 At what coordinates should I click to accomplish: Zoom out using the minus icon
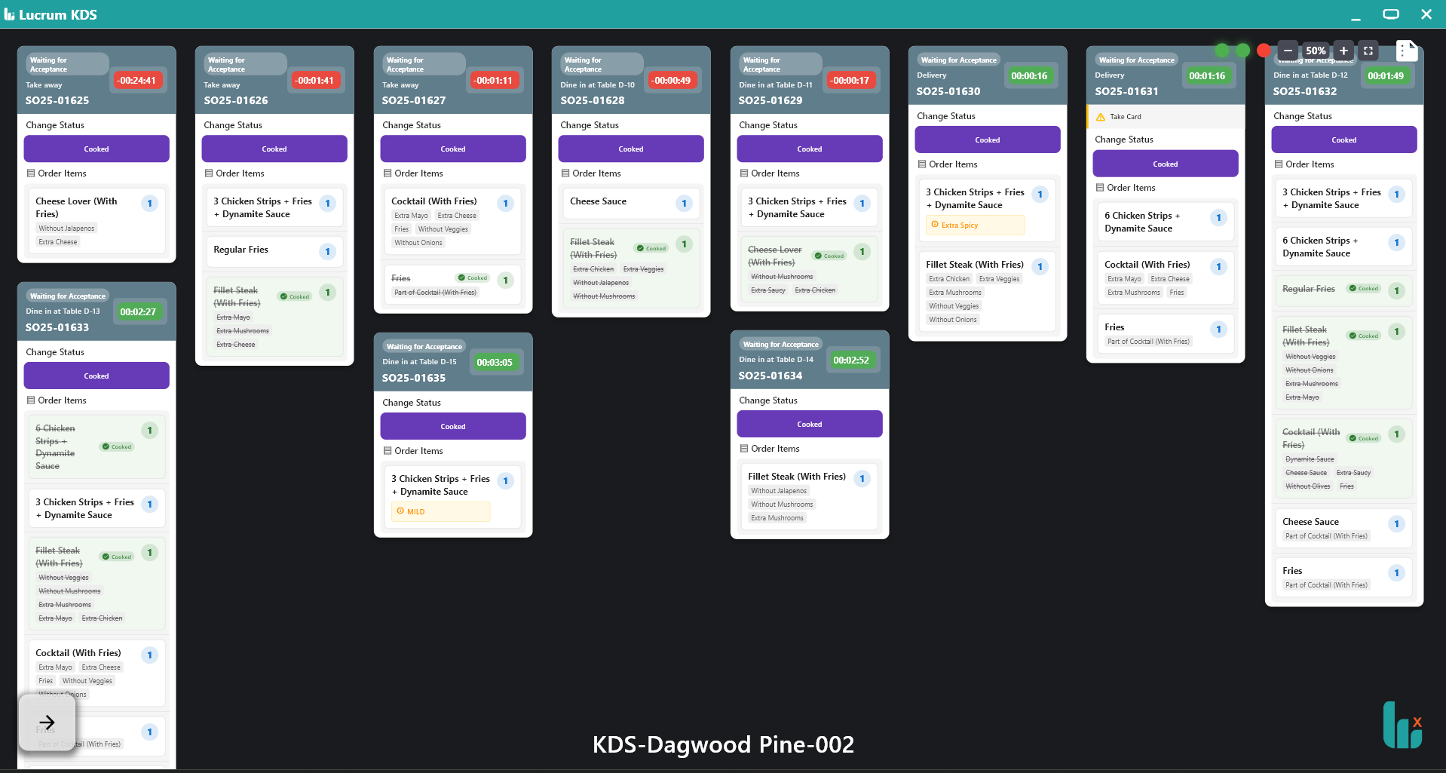pos(1288,51)
